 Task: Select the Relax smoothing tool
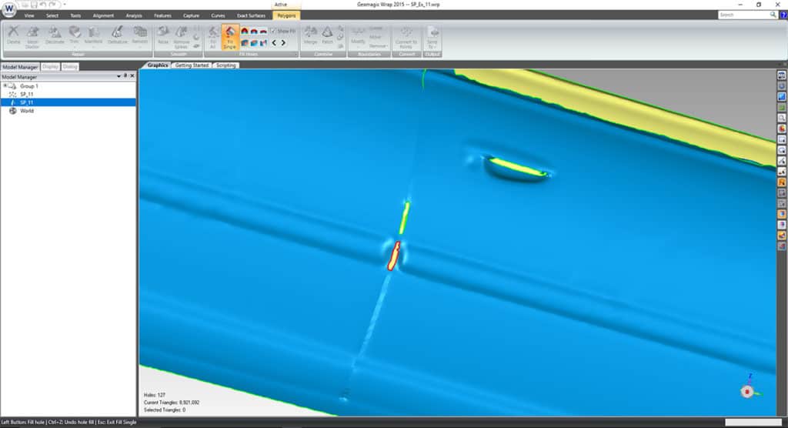click(x=163, y=35)
